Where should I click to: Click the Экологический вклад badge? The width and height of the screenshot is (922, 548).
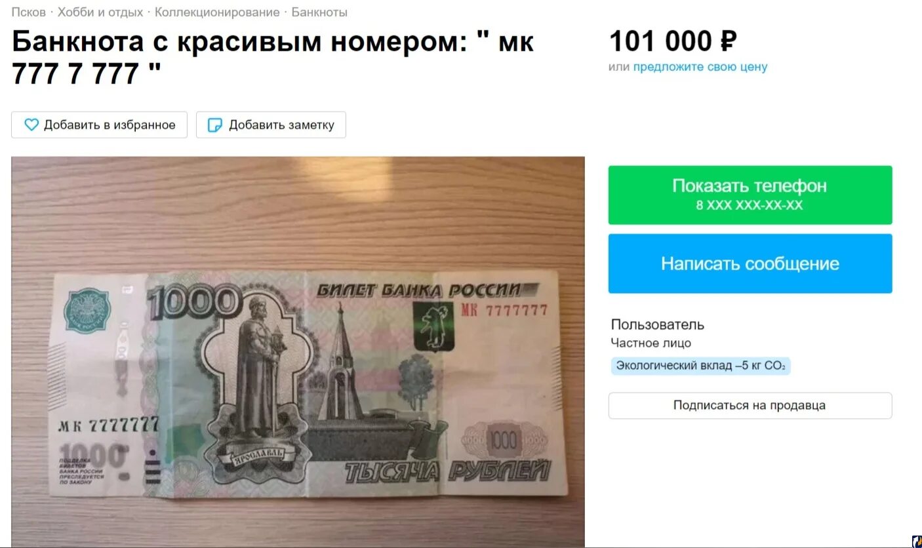pyautogui.click(x=700, y=366)
